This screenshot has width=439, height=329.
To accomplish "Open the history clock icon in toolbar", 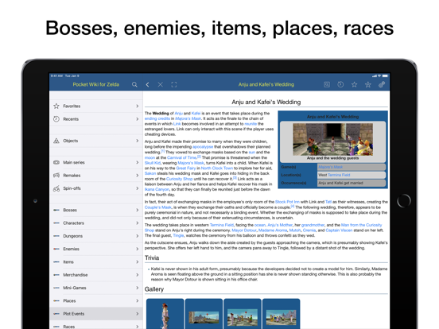I will coord(340,84).
